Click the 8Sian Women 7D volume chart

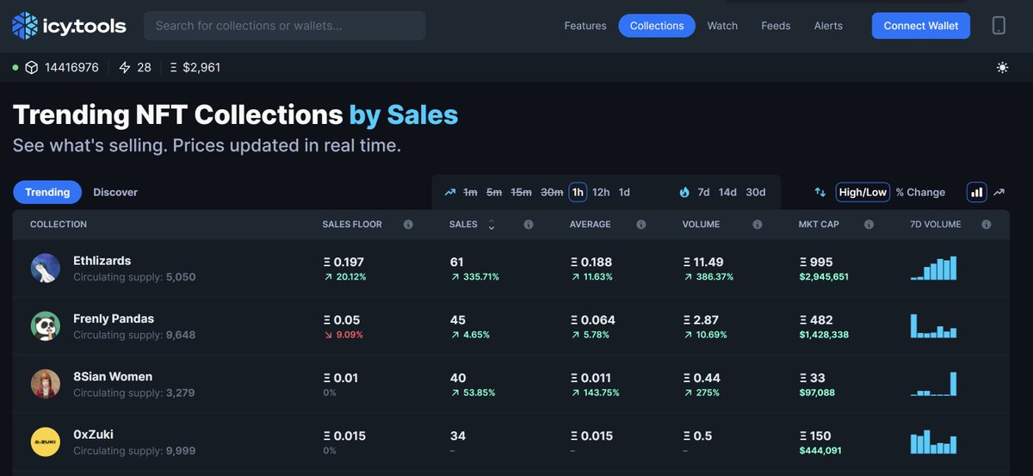[x=934, y=383]
